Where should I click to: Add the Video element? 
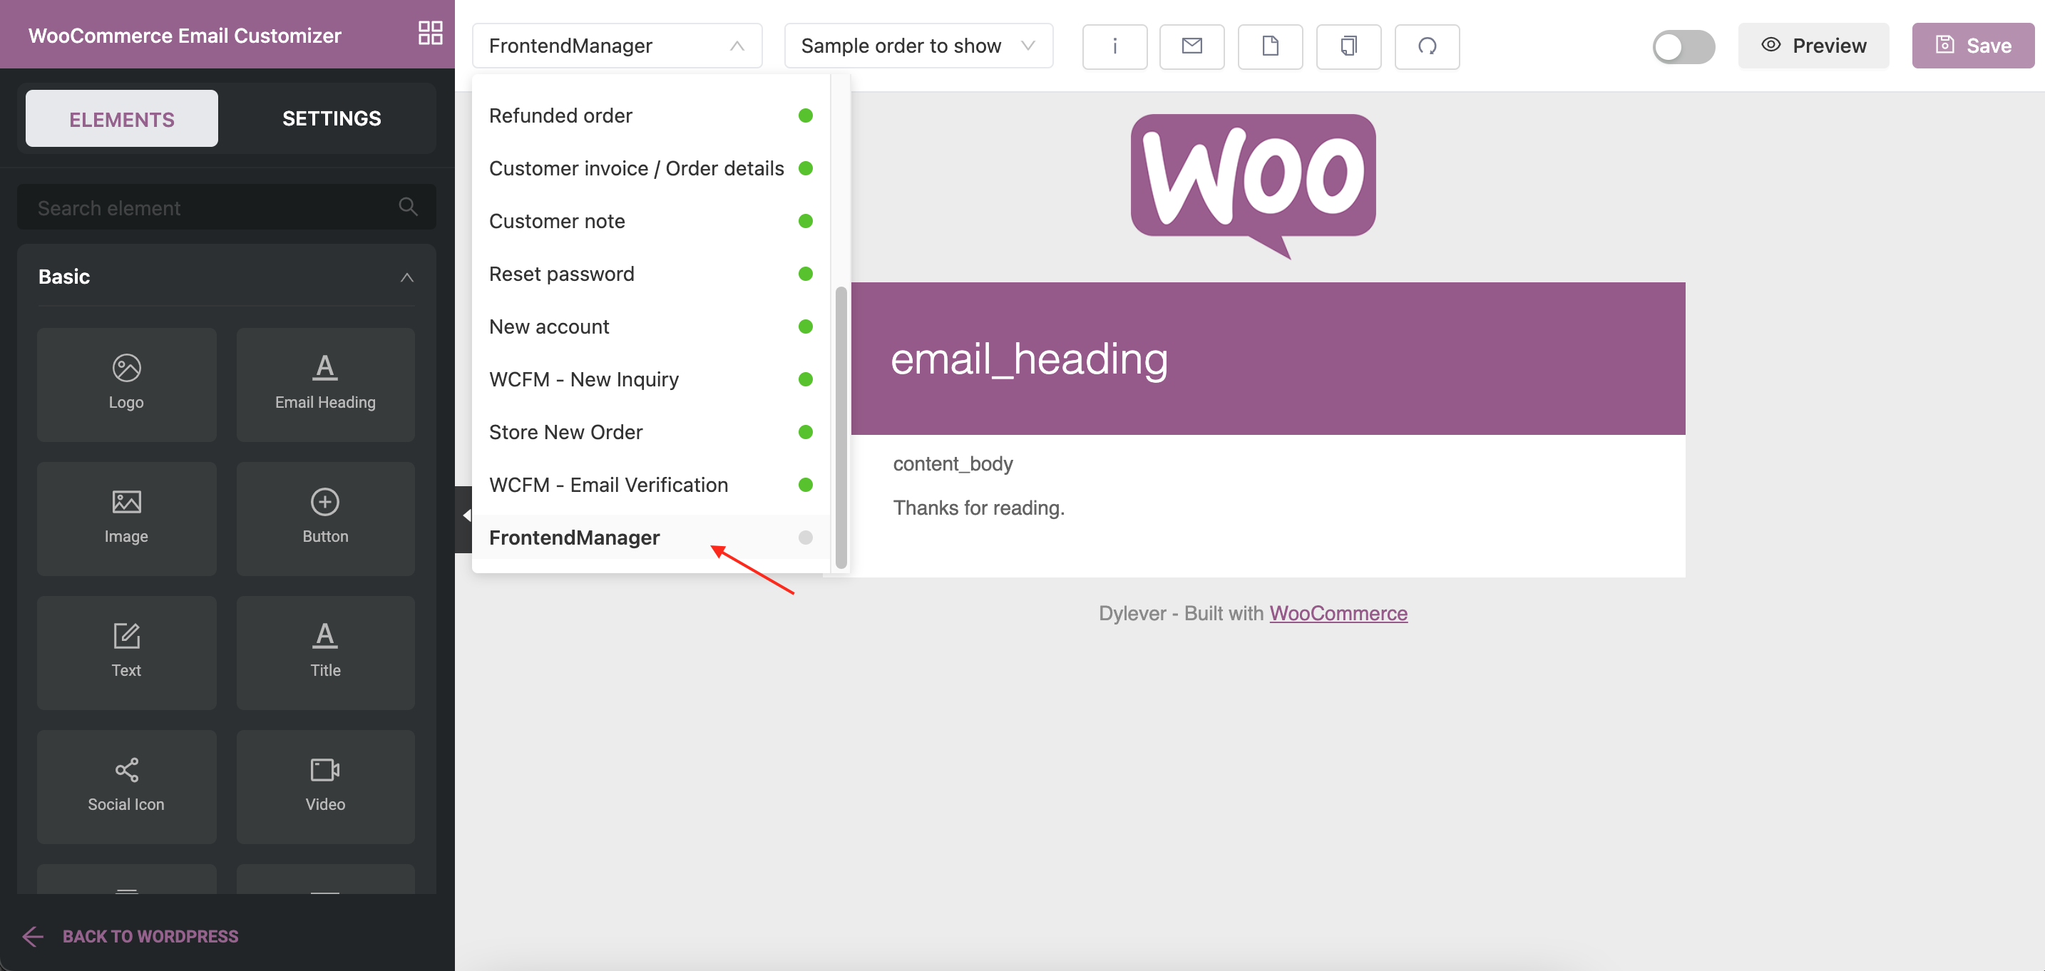(325, 787)
